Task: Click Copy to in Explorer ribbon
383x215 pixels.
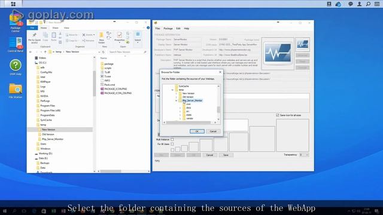Action: [72, 41]
